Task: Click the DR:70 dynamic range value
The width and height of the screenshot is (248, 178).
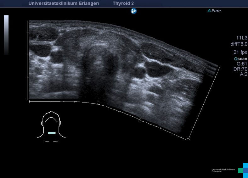Action: (240, 69)
